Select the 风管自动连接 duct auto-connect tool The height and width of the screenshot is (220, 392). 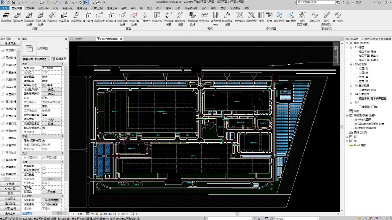[29, 18]
